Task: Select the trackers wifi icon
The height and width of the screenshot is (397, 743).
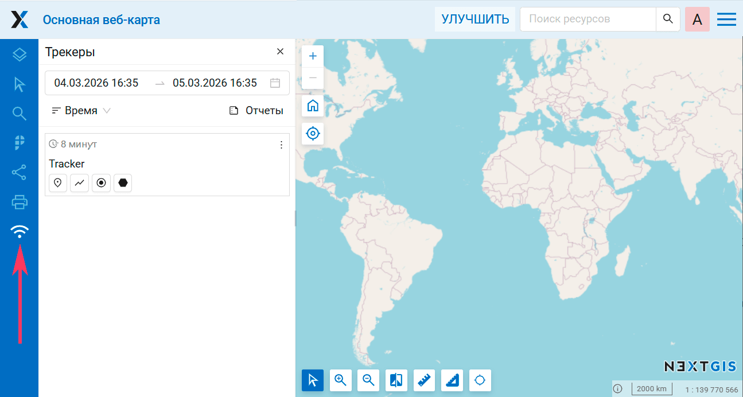Action: pyautogui.click(x=20, y=231)
